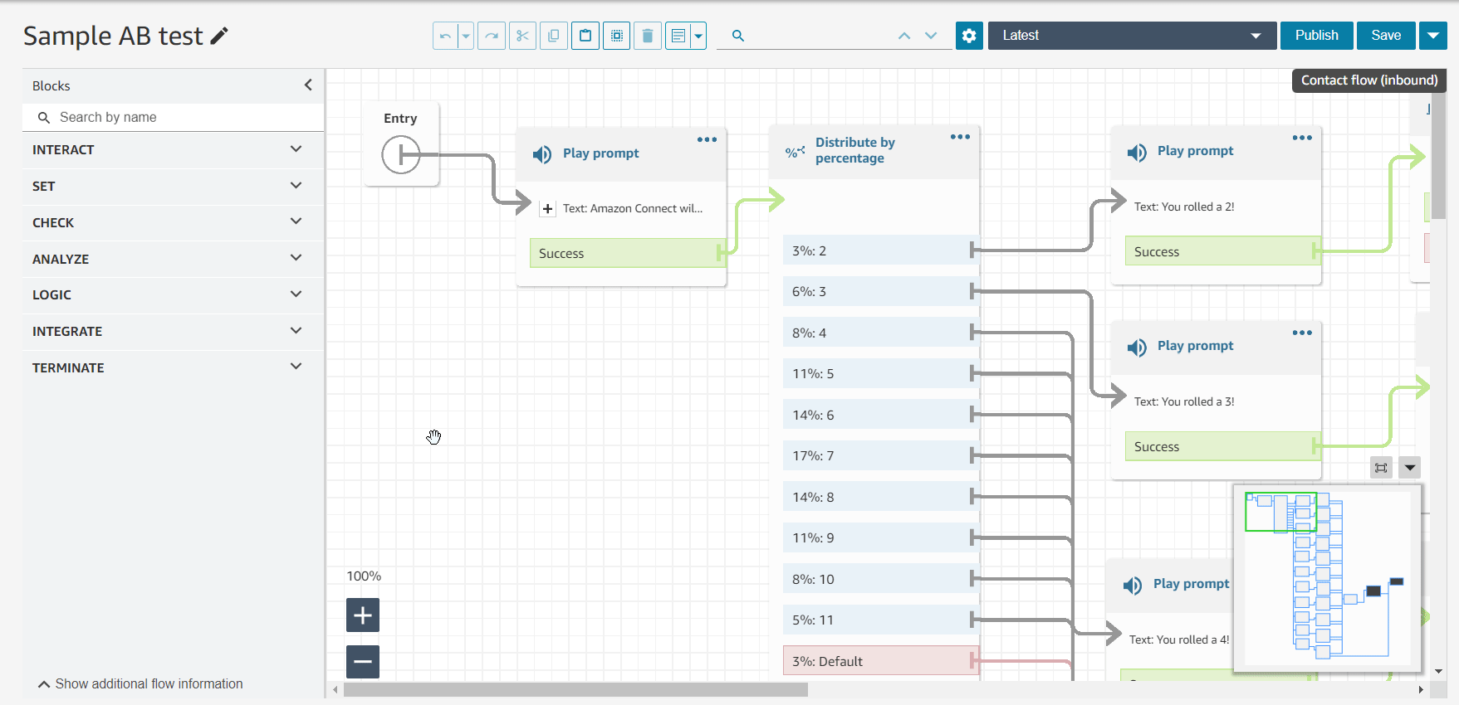Collapse the Blocks panel
Screen dimensions: 1459x705
pyautogui.click(x=308, y=85)
